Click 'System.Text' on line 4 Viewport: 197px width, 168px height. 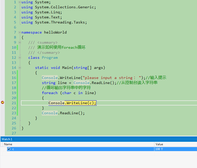pos(48,17)
